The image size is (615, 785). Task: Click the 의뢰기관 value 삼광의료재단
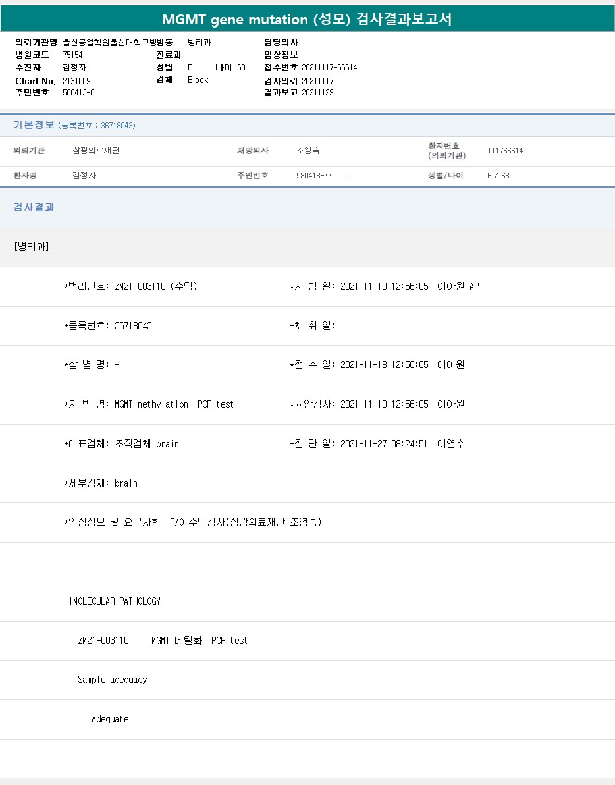coord(96,151)
